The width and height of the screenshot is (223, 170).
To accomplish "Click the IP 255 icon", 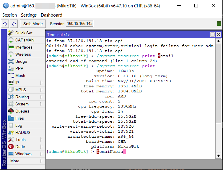I will click(11, 83).
